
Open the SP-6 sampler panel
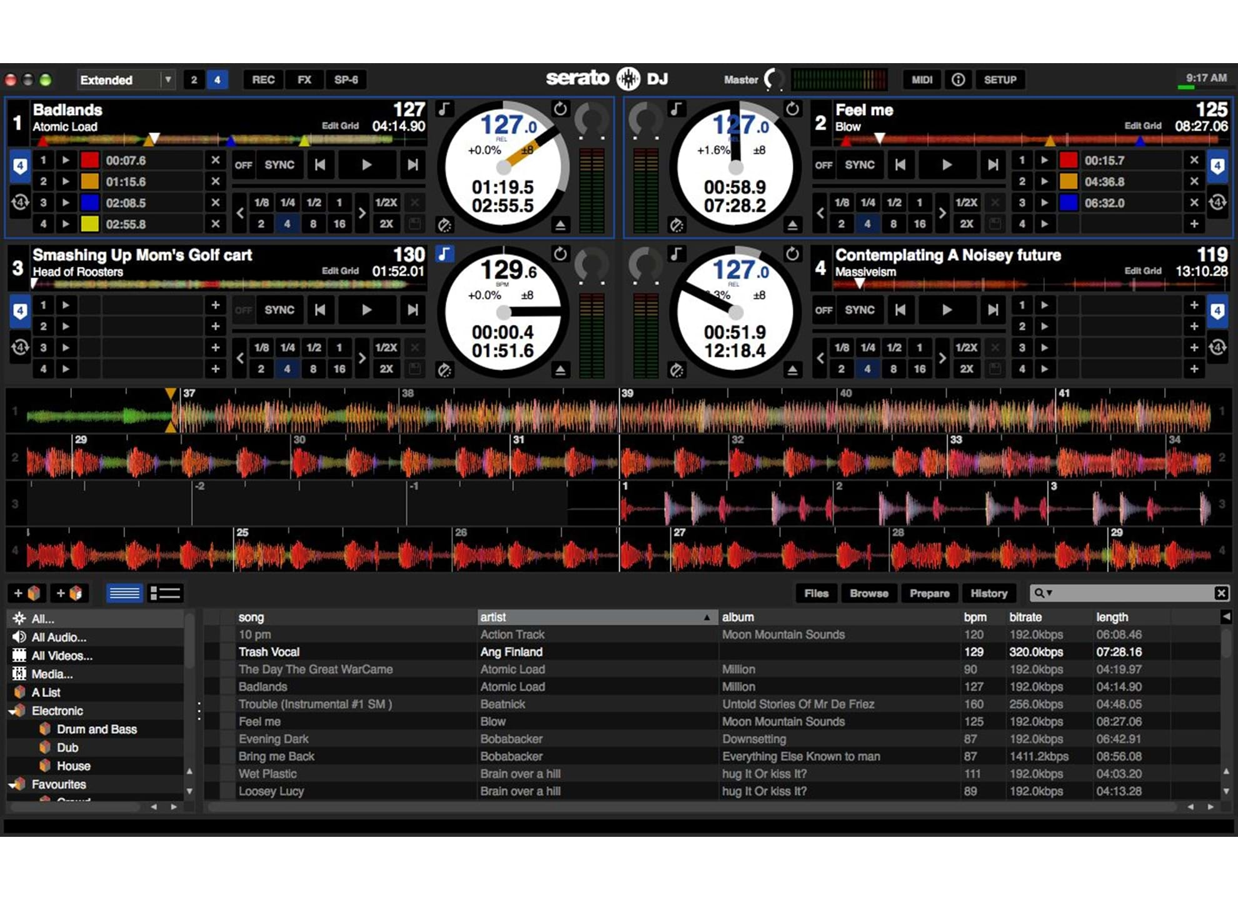click(346, 80)
